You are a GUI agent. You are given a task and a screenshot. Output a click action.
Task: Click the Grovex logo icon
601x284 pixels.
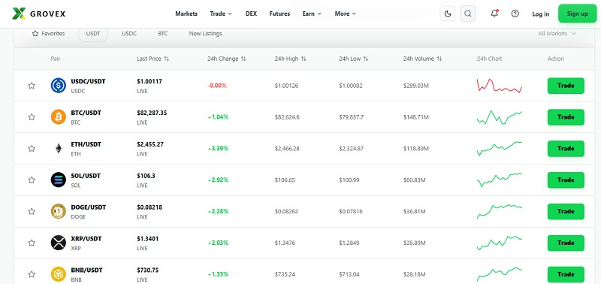click(x=19, y=14)
